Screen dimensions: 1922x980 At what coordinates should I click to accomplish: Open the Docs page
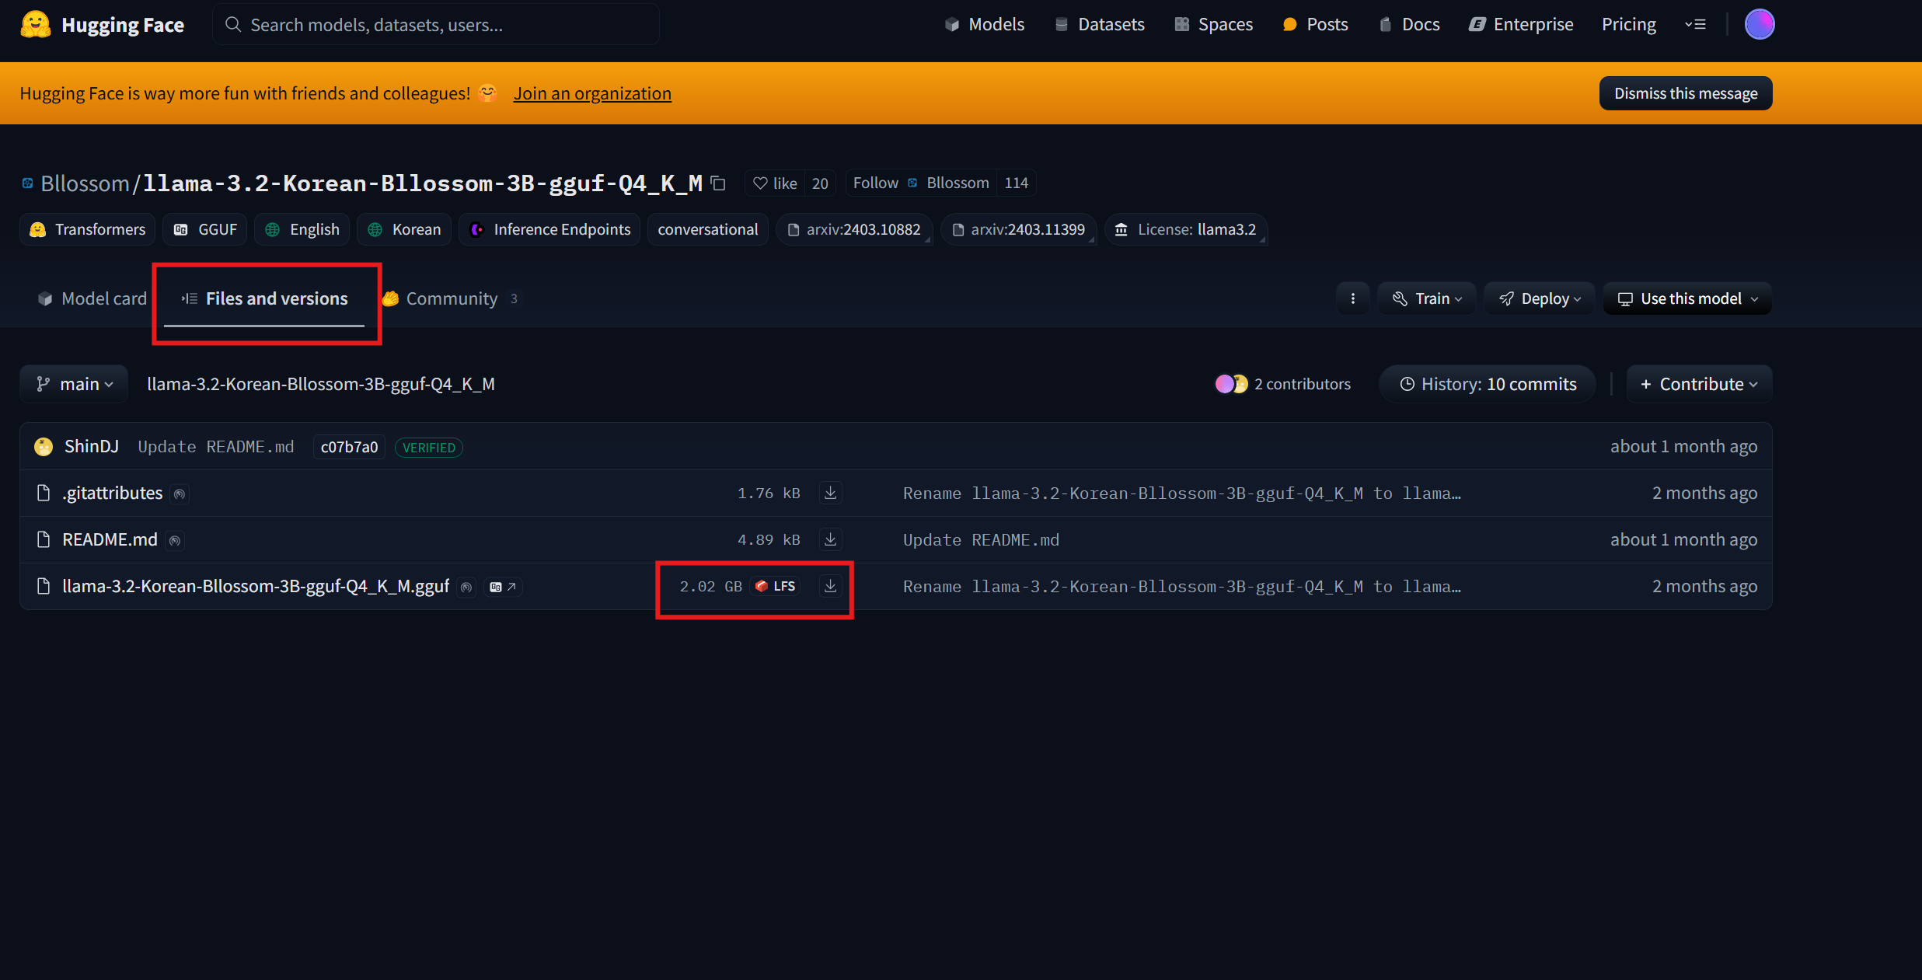(x=1409, y=24)
